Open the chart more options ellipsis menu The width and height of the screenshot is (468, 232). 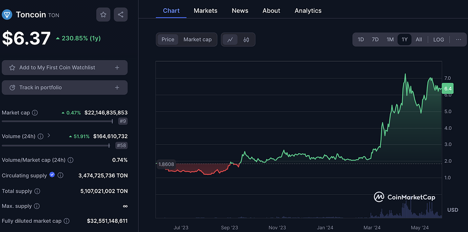[458, 40]
